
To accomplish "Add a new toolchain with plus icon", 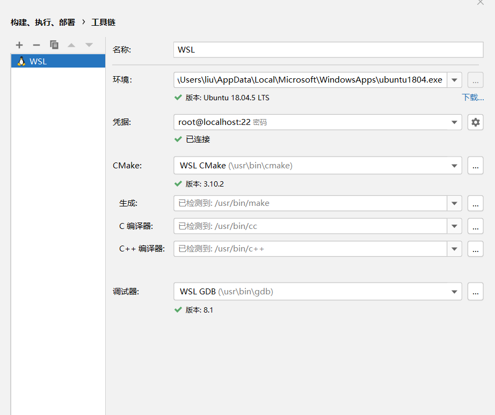I will pos(19,45).
